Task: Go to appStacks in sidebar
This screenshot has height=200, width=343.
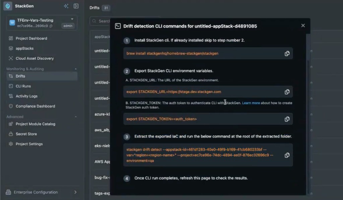Action: pyautogui.click(x=24, y=48)
